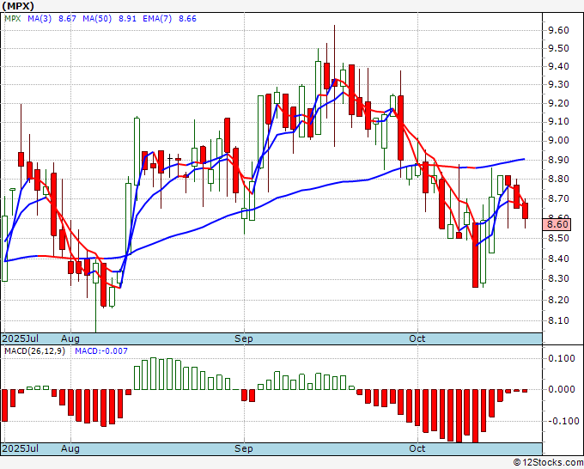584x469 pixels.
Task: Click the 9.50 price axis label
Action: [x=558, y=48]
